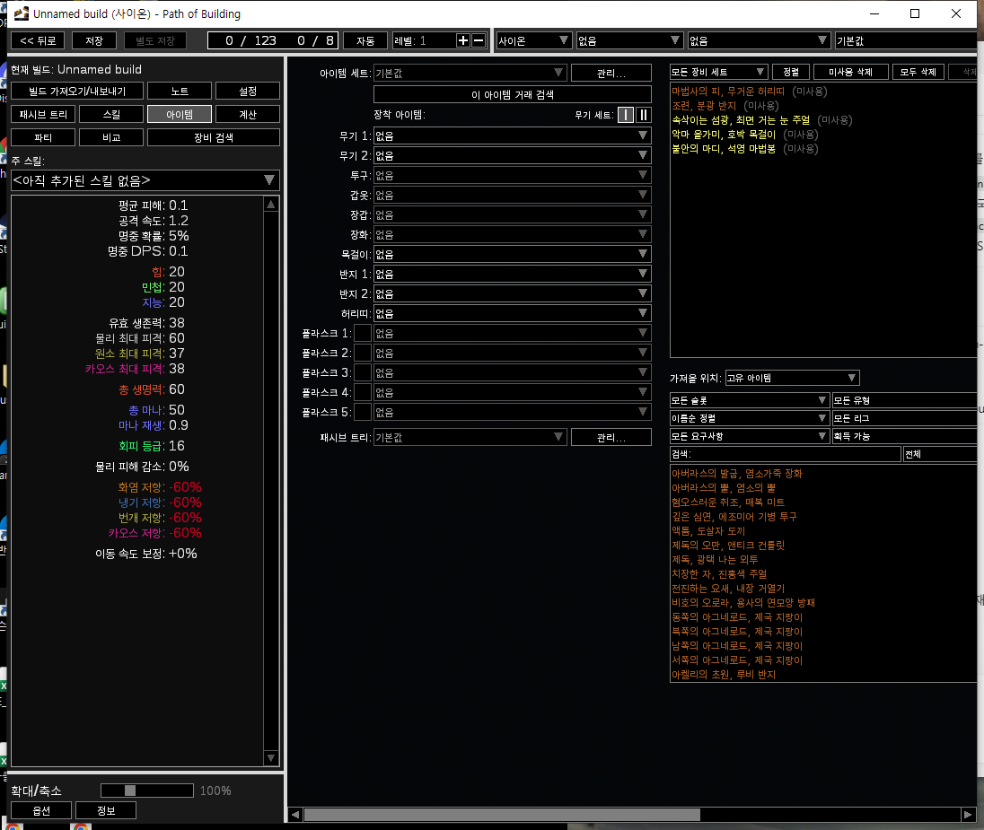Tick the 플라스크 4 checkbox
This screenshot has width=984, height=830.
tap(363, 393)
